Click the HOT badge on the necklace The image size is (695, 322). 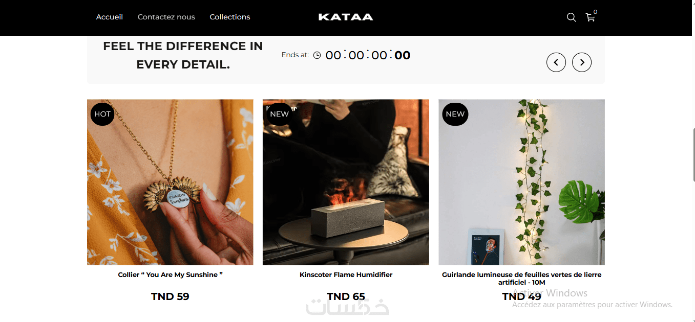click(x=102, y=114)
